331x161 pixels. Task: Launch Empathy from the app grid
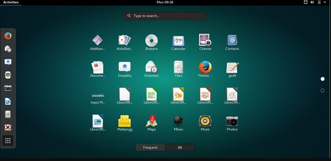[x=124, y=69]
